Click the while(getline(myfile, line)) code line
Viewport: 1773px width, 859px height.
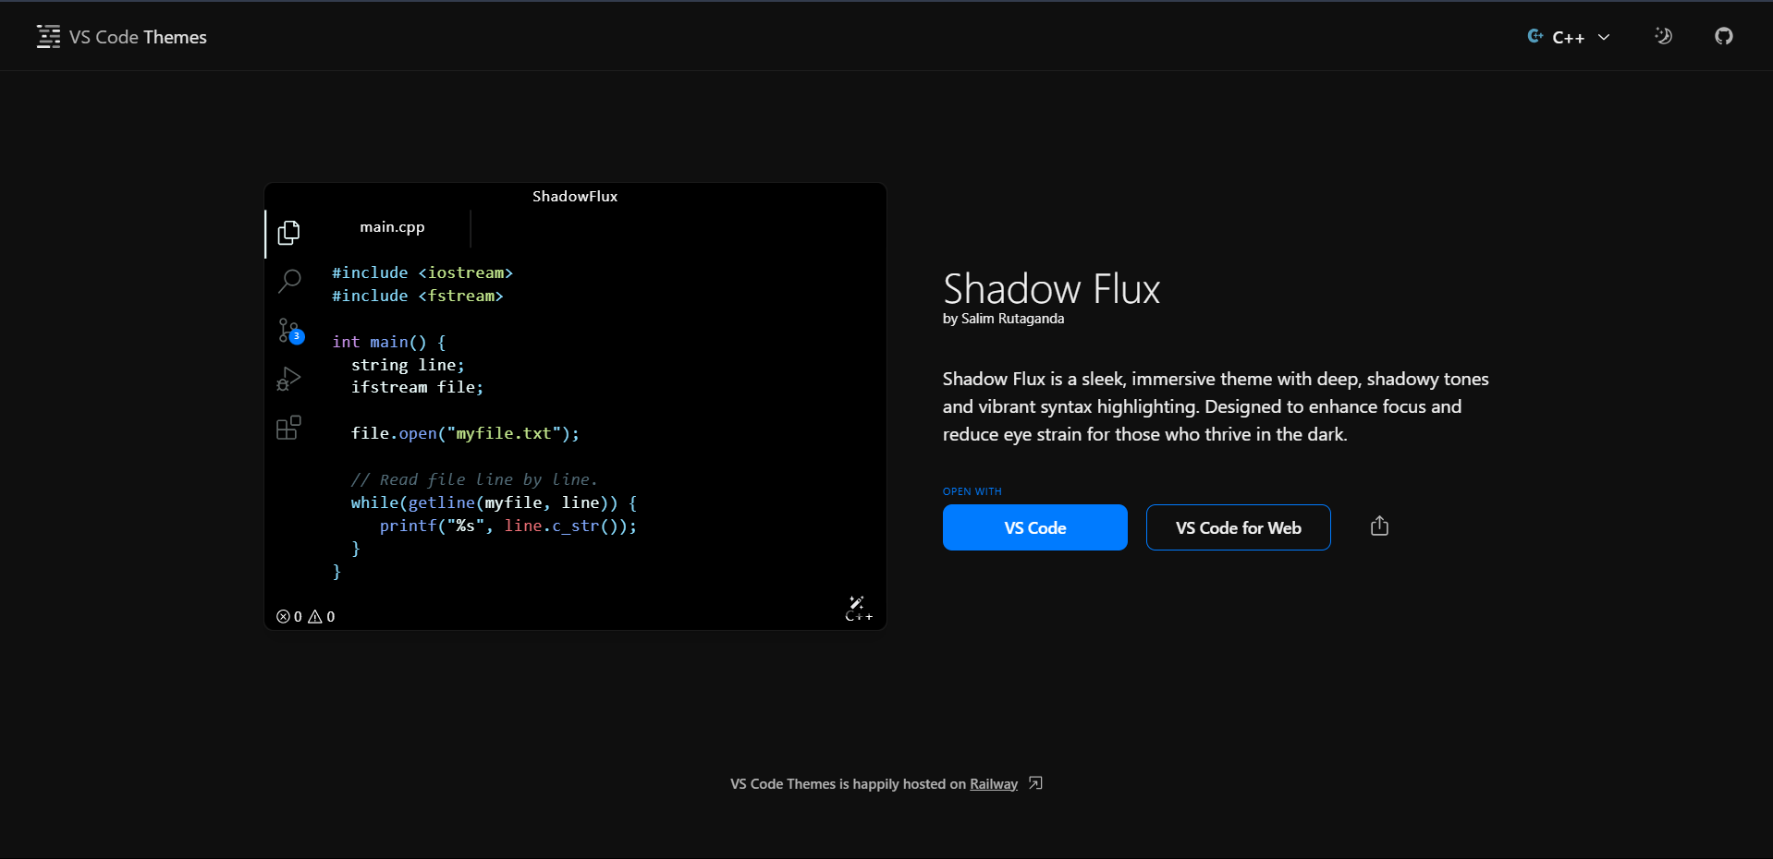tap(494, 502)
